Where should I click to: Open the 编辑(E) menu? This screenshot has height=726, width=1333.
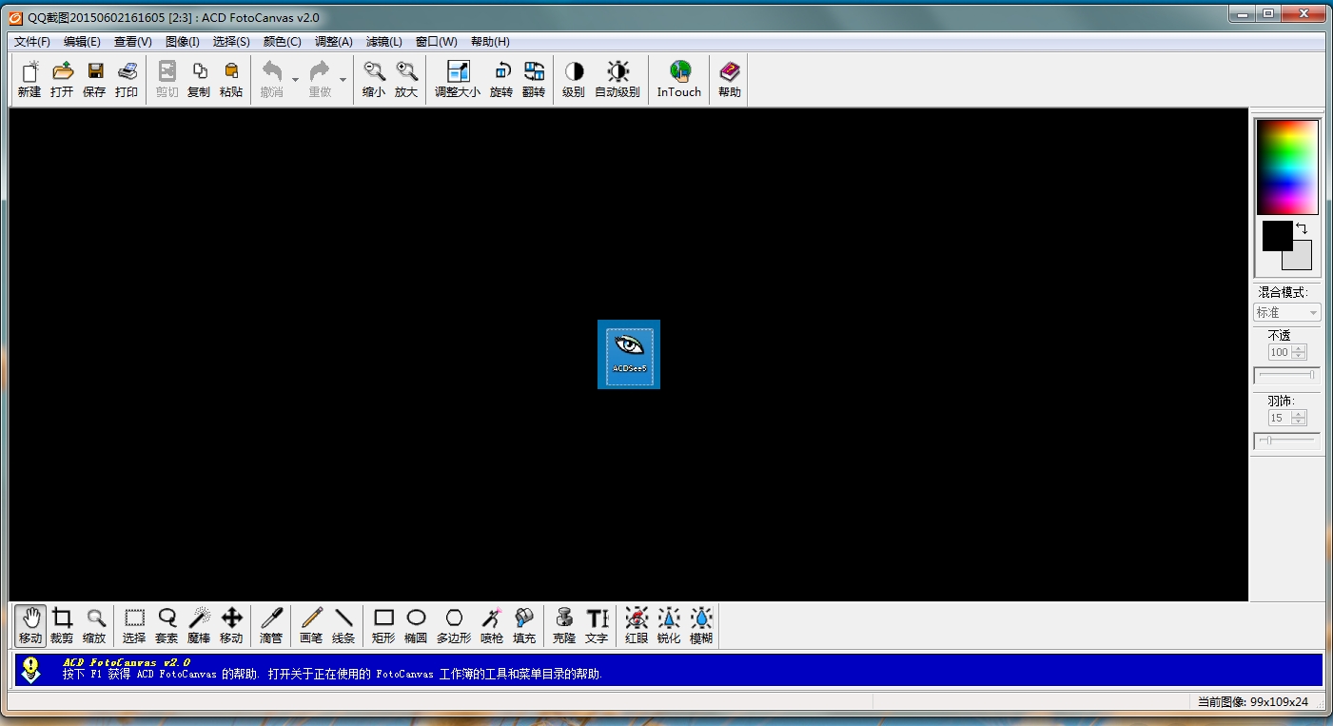pos(82,42)
